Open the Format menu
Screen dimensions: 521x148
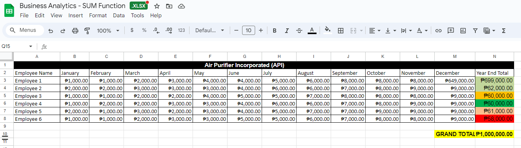98,15
